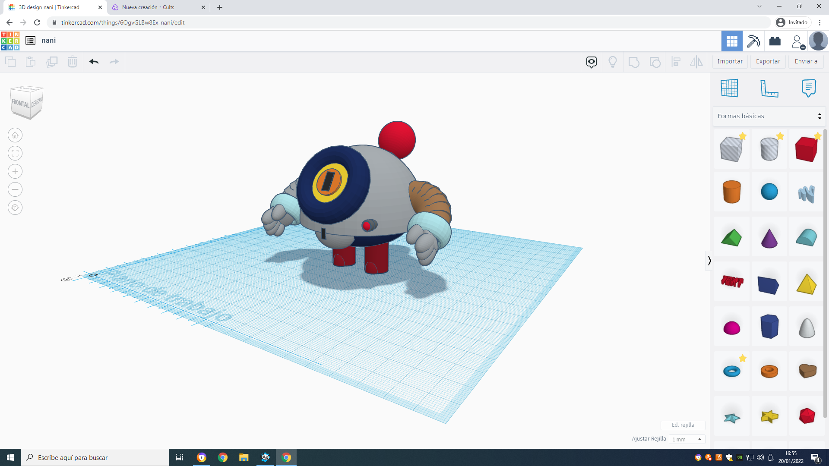This screenshot has height=466, width=829.
Task: Click the Home view icon
Action: (15, 135)
